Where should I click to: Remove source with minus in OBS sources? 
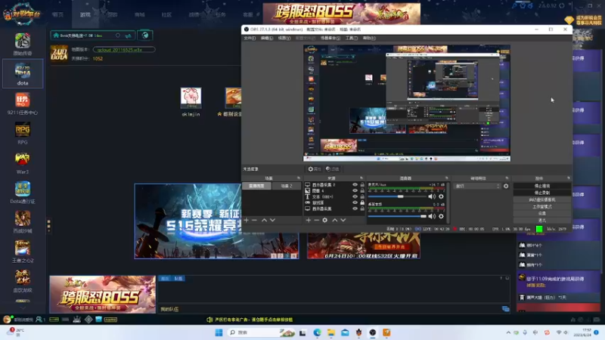pos(316,220)
